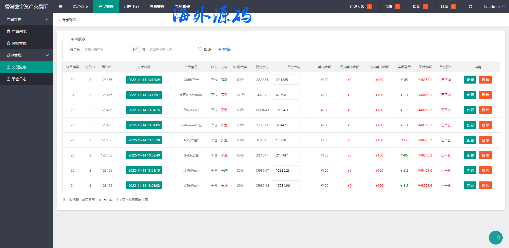Image resolution: width=509 pixels, height=248 pixels.
Task: Click online users count badge
Action: point(369,7)
